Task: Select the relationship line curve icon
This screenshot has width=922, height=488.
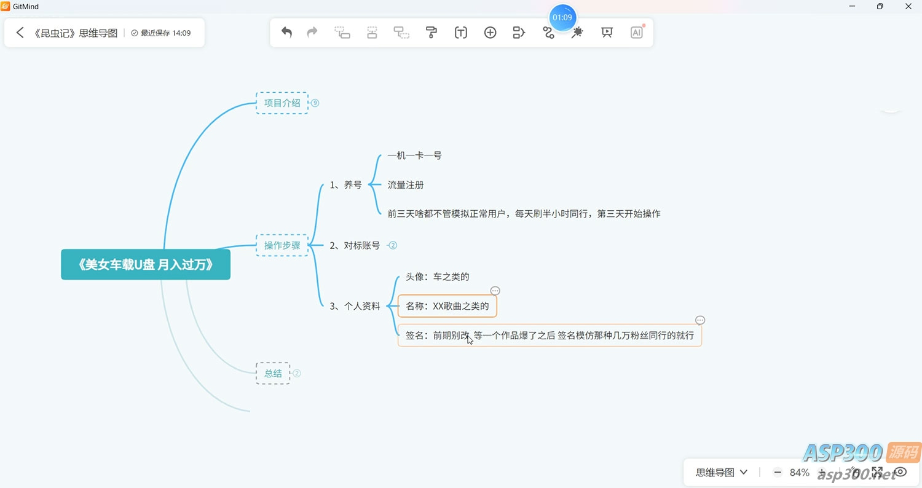Action: pos(548,33)
